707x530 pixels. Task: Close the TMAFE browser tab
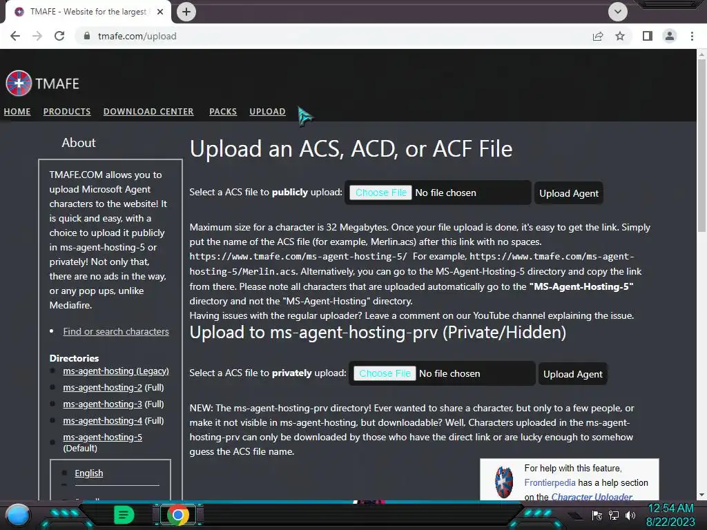click(160, 12)
